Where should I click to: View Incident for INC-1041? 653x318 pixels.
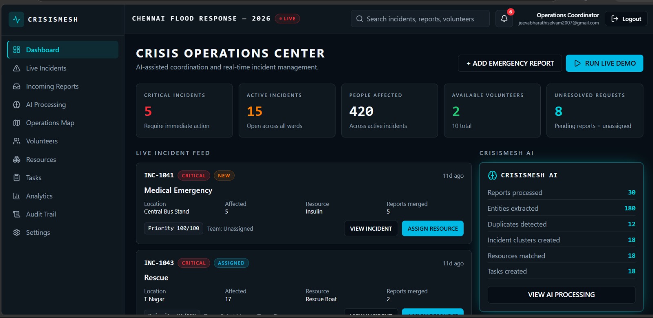(x=371, y=228)
